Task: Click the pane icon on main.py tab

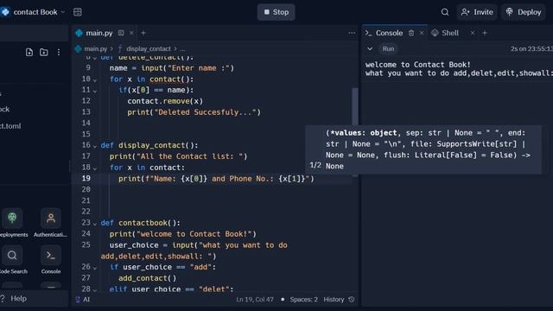Action: pyautogui.click(x=121, y=33)
